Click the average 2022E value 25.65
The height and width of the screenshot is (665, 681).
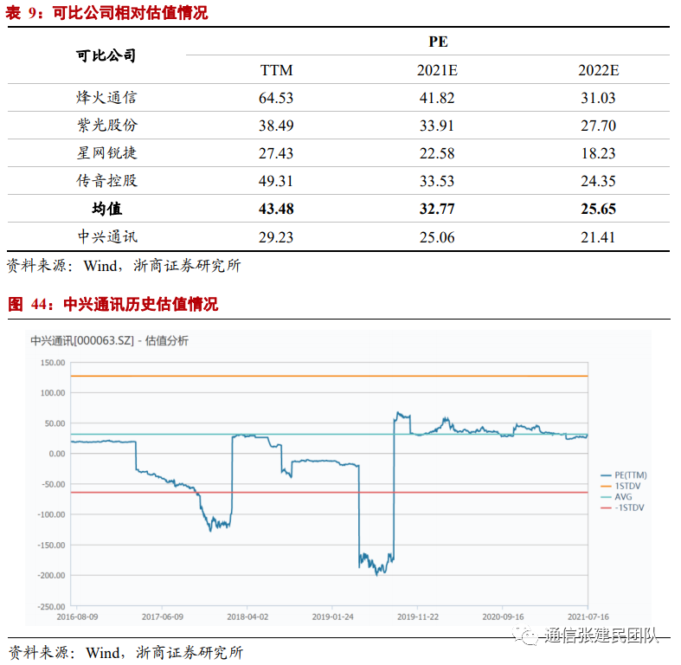pos(598,209)
